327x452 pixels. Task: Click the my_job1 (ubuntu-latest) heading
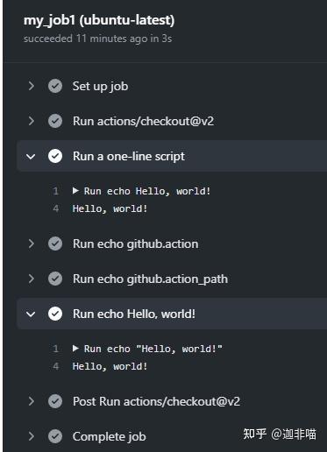coord(99,20)
